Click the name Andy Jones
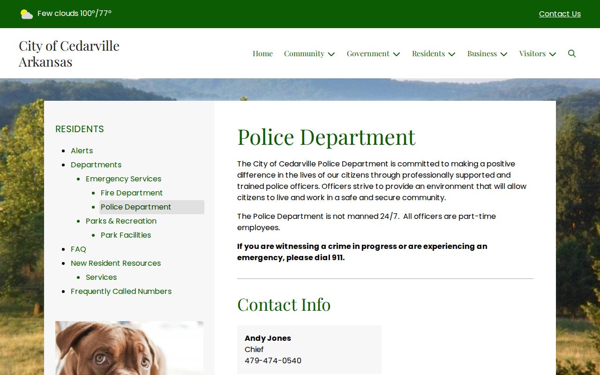 click(x=268, y=338)
